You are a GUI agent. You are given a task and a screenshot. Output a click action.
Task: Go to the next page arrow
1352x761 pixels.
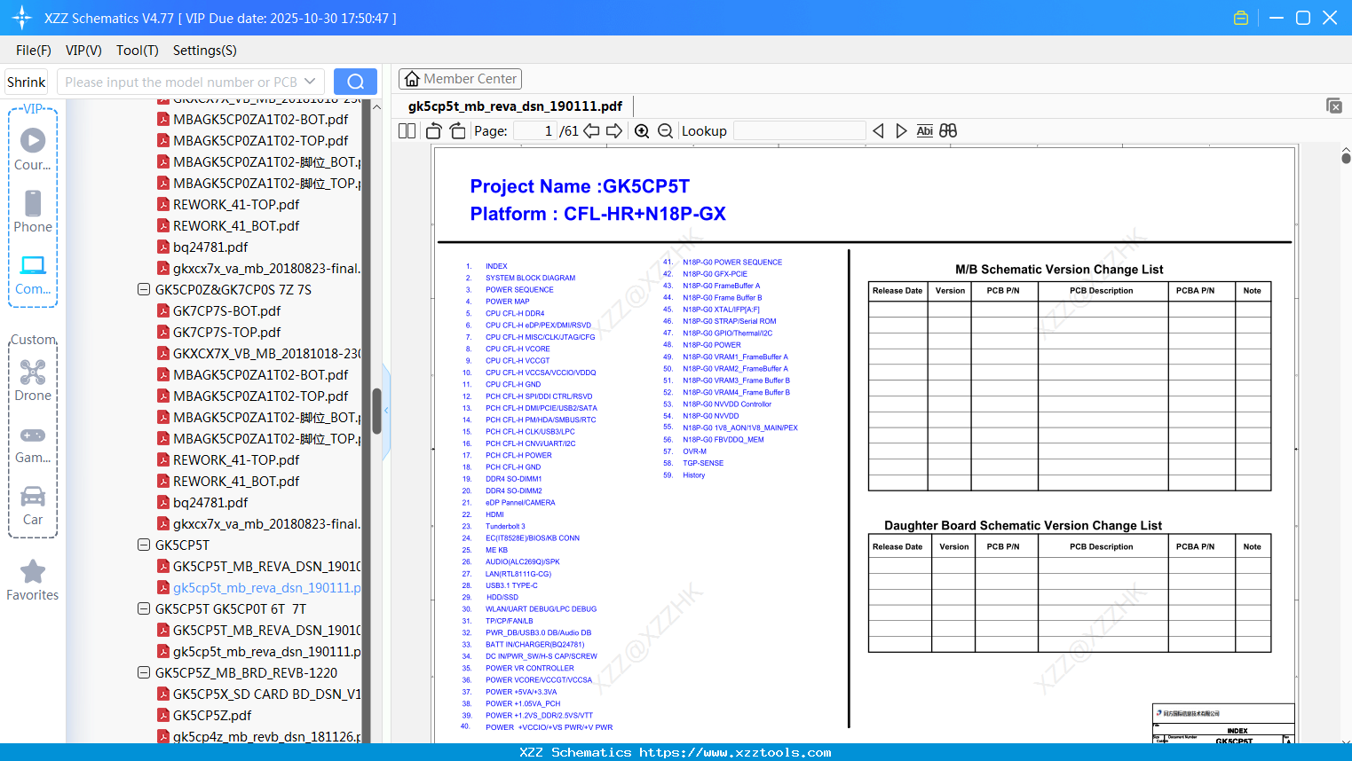pos(614,131)
